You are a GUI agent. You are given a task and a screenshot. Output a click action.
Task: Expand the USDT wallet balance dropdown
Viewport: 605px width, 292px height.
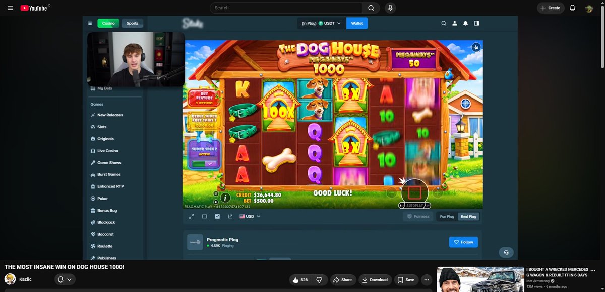(x=321, y=23)
